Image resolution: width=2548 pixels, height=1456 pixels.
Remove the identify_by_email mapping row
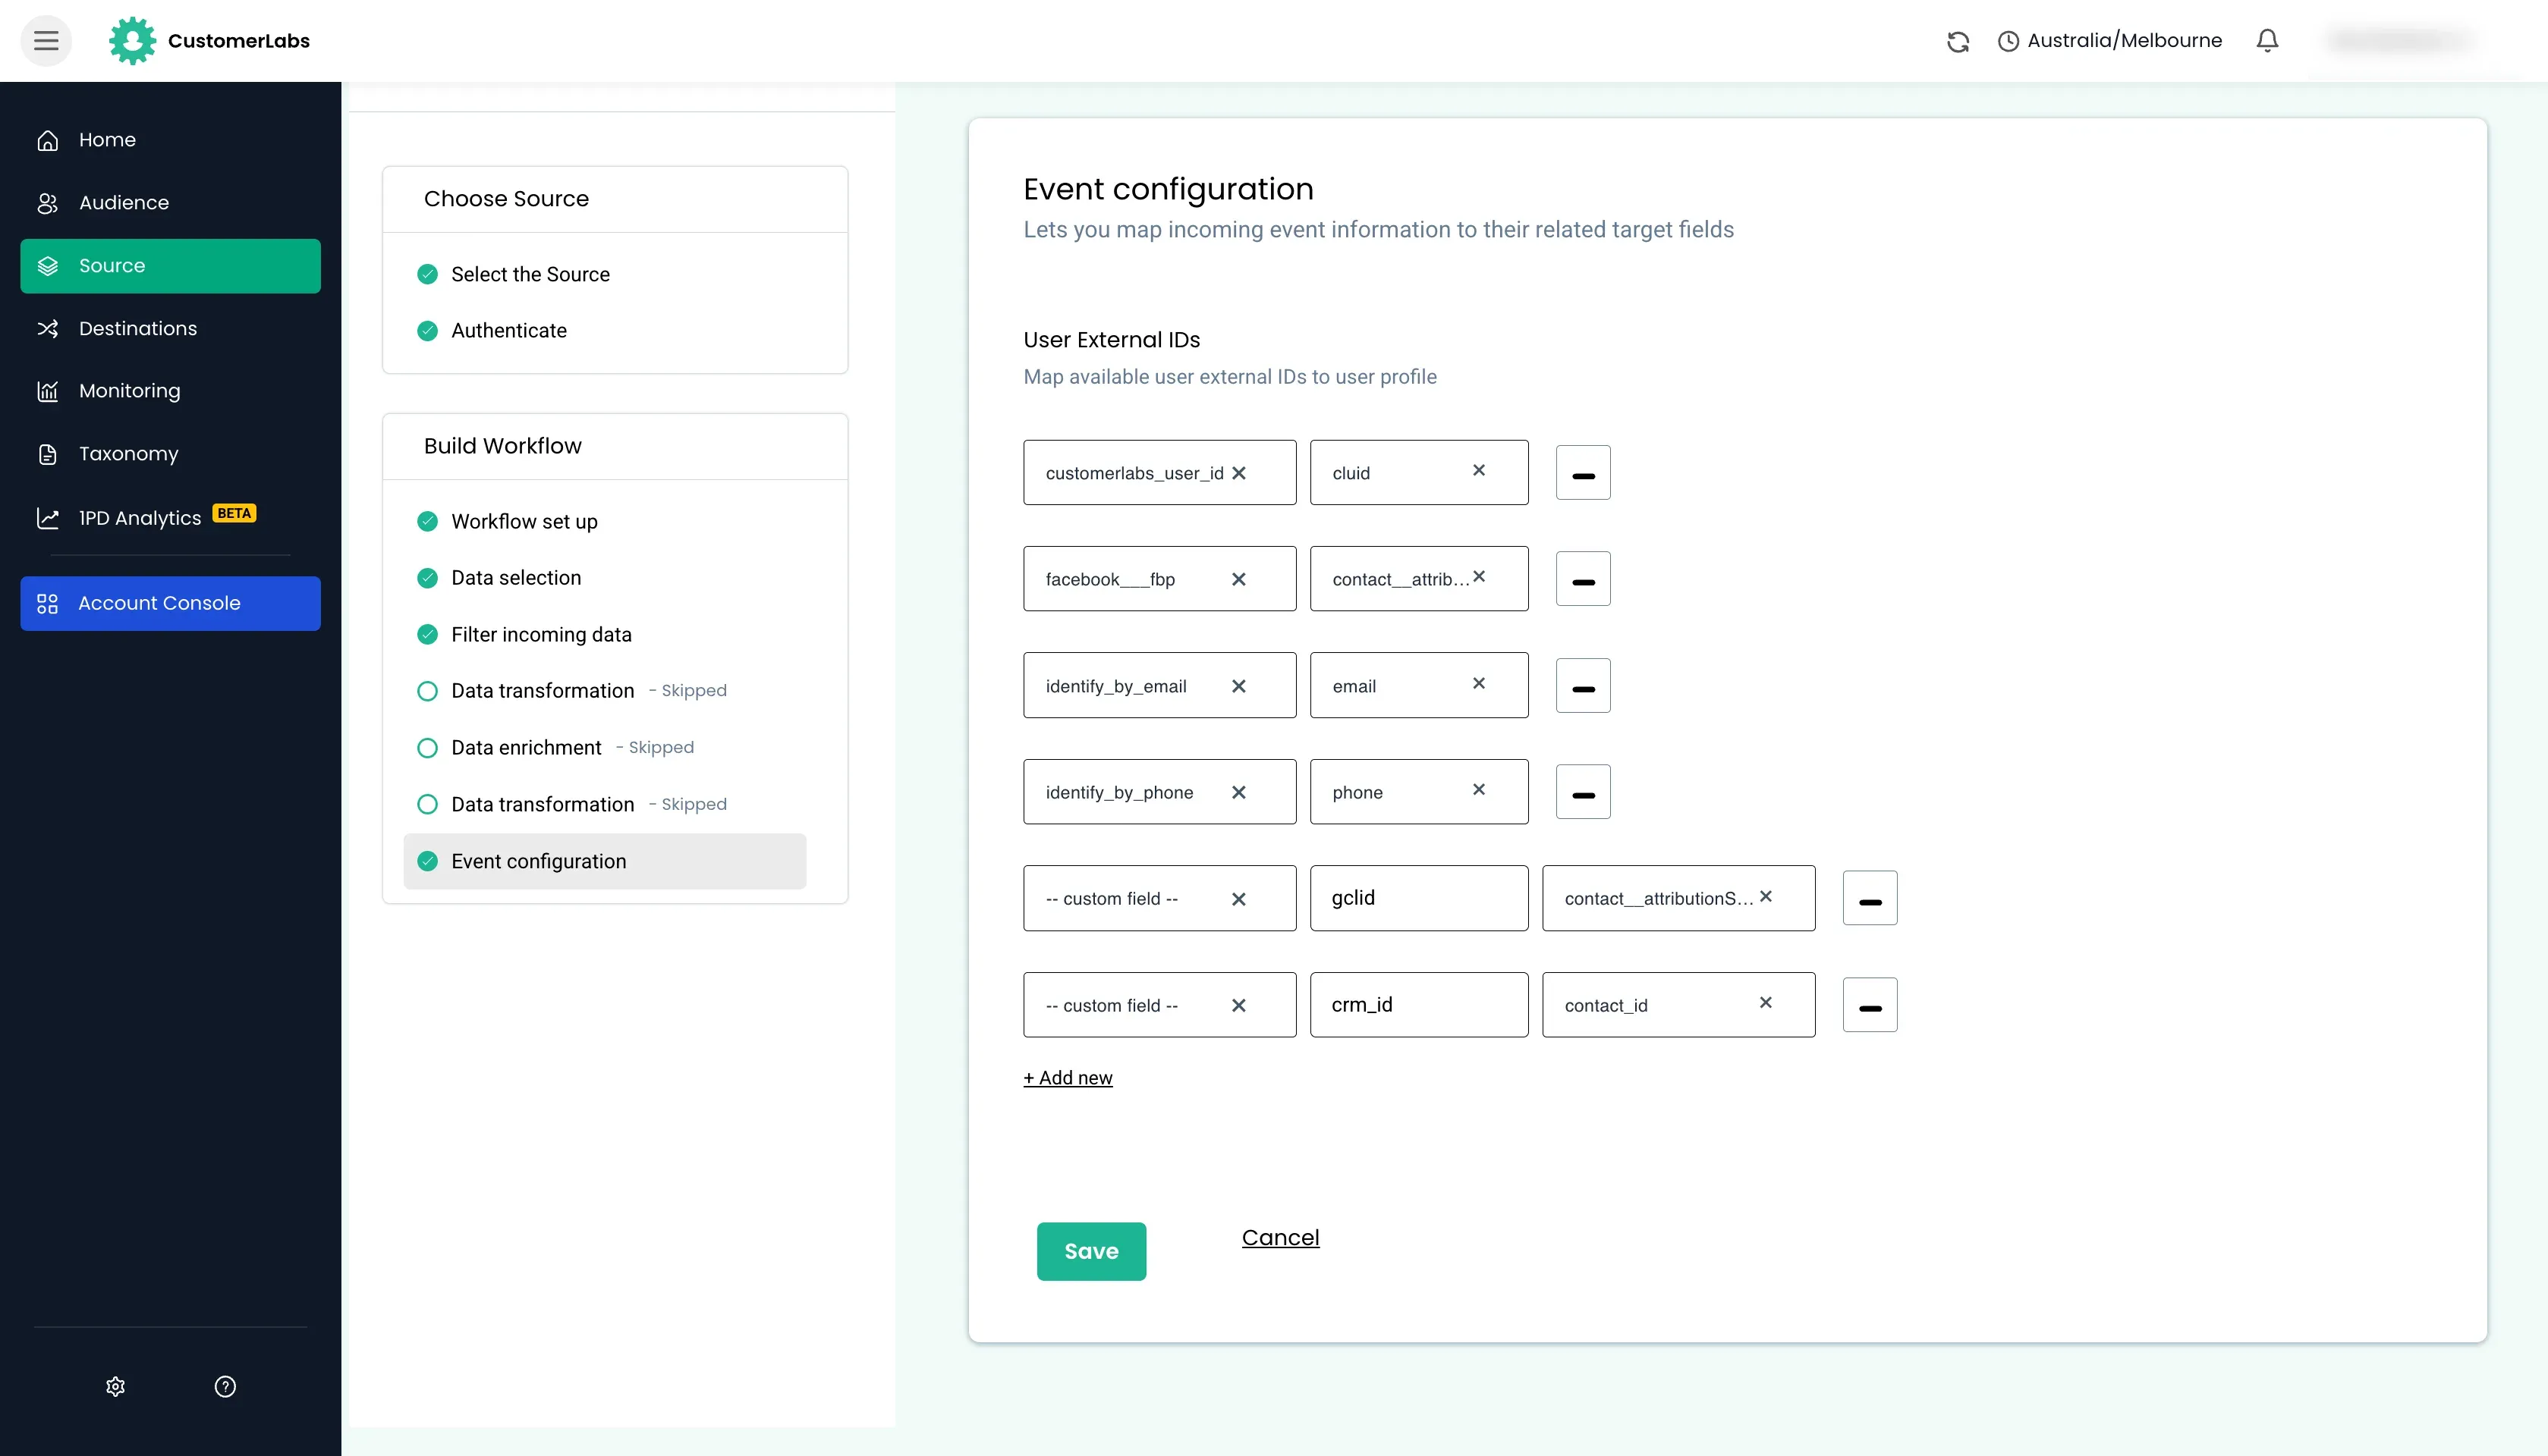point(1583,685)
